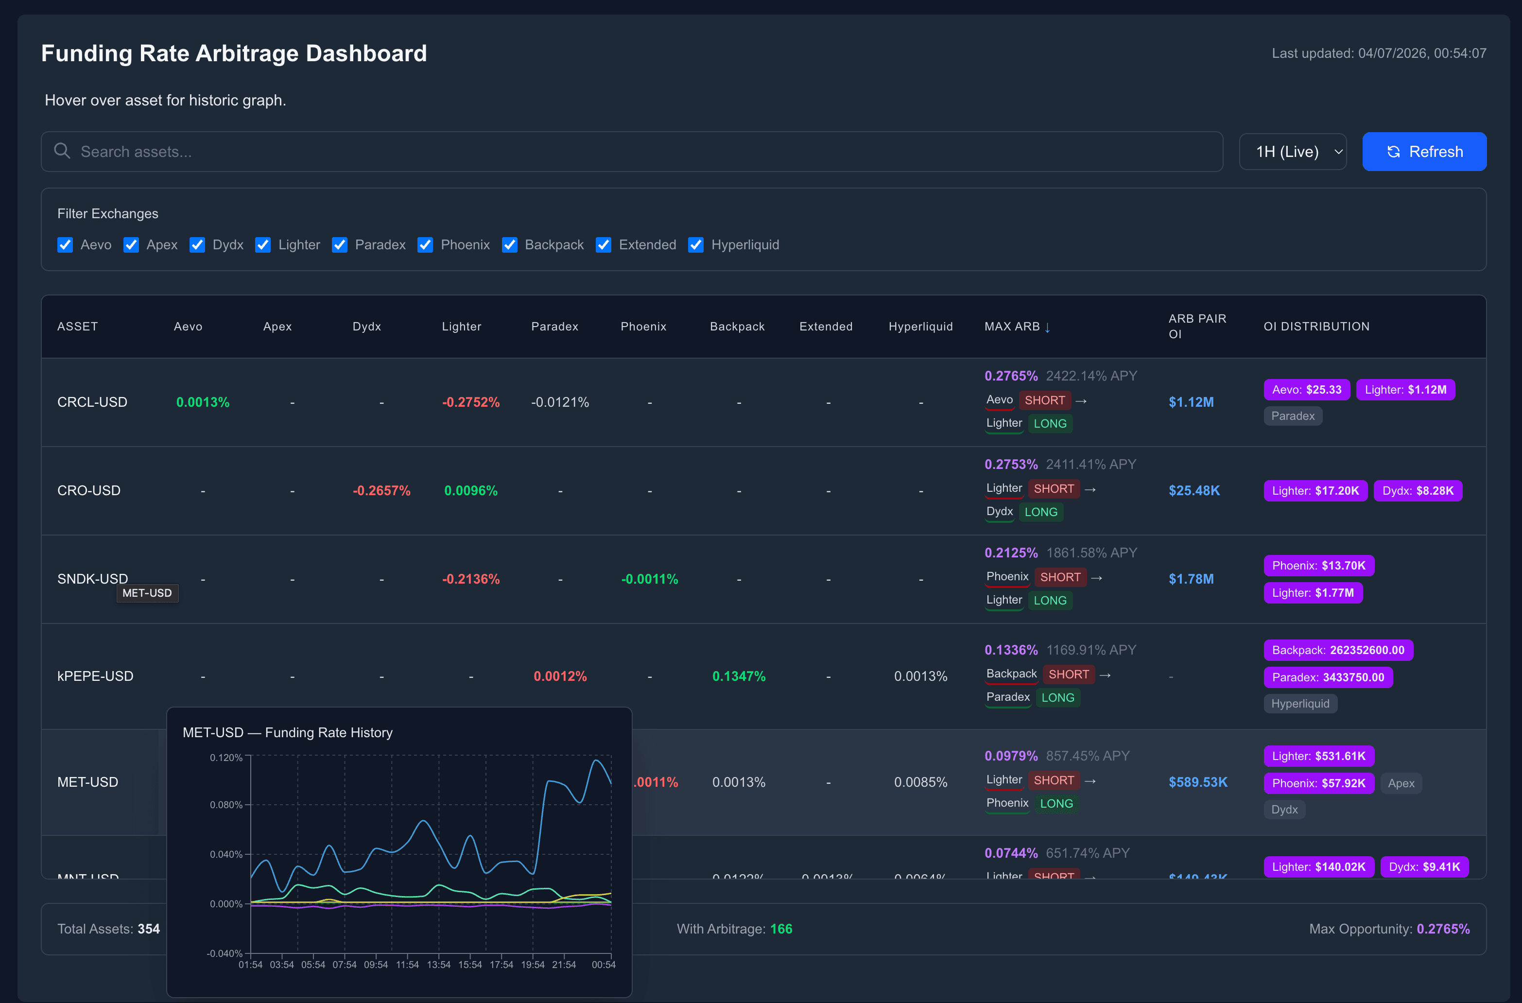Click the SHORT tag next to Backpack
1522x1003 pixels.
1068,674
